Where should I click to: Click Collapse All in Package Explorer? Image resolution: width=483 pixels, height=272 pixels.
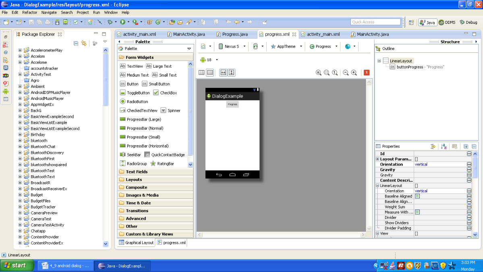point(76,44)
